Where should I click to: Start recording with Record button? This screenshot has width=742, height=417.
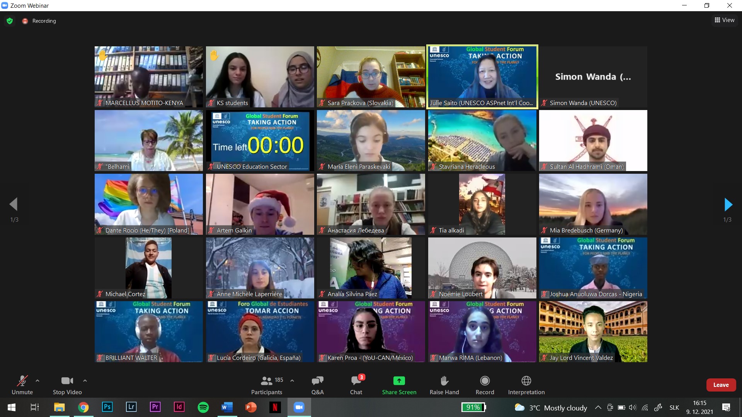pyautogui.click(x=485, y=385)
